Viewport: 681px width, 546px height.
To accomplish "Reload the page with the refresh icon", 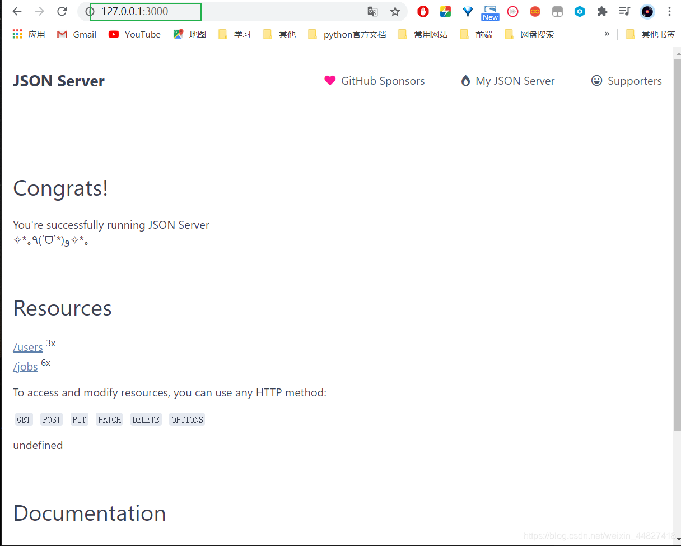I will [62, 11].
